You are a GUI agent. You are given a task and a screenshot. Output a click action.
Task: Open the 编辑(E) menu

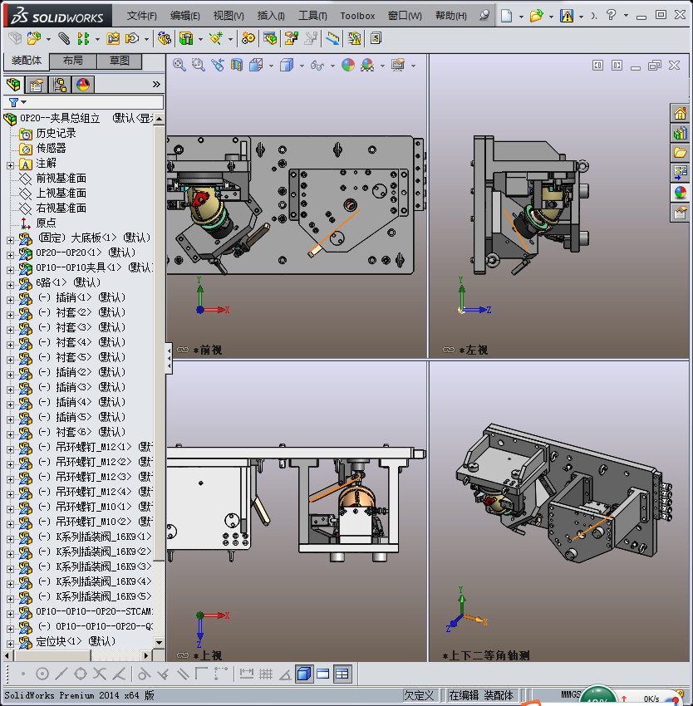pos(184,16)
